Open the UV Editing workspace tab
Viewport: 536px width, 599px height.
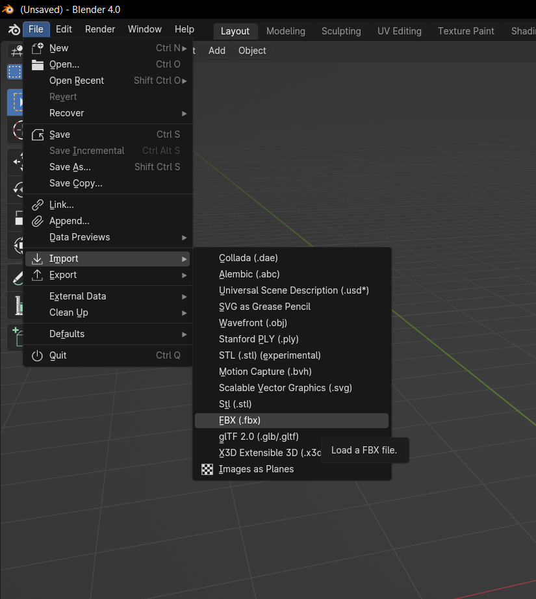pyautogui.click(x=399, y=31)
